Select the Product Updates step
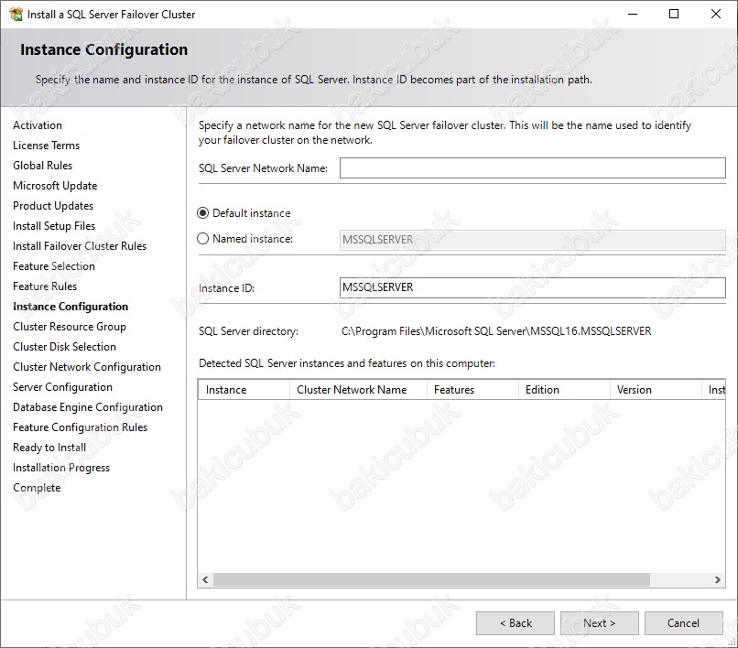The image size is (738, 648). [x=53, y=206]
